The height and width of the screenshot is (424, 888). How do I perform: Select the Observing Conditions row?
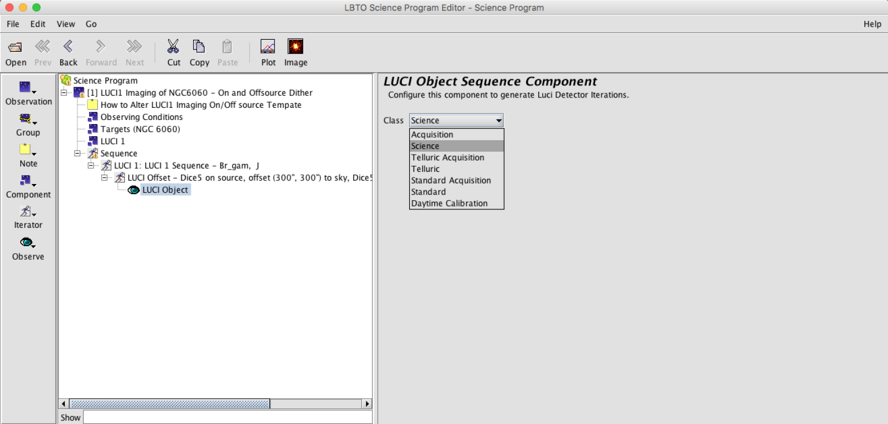(x=142, y=117)
